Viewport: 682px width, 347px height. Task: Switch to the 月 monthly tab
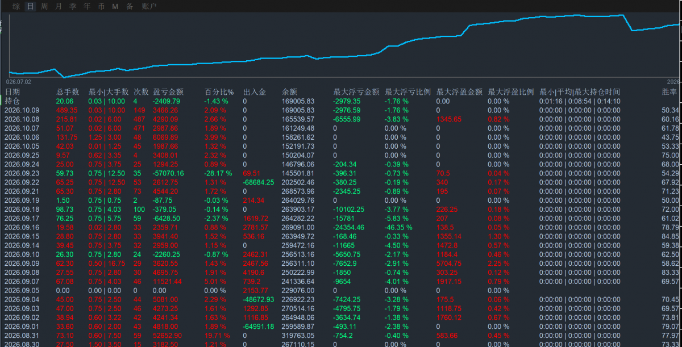coord(59,6)
